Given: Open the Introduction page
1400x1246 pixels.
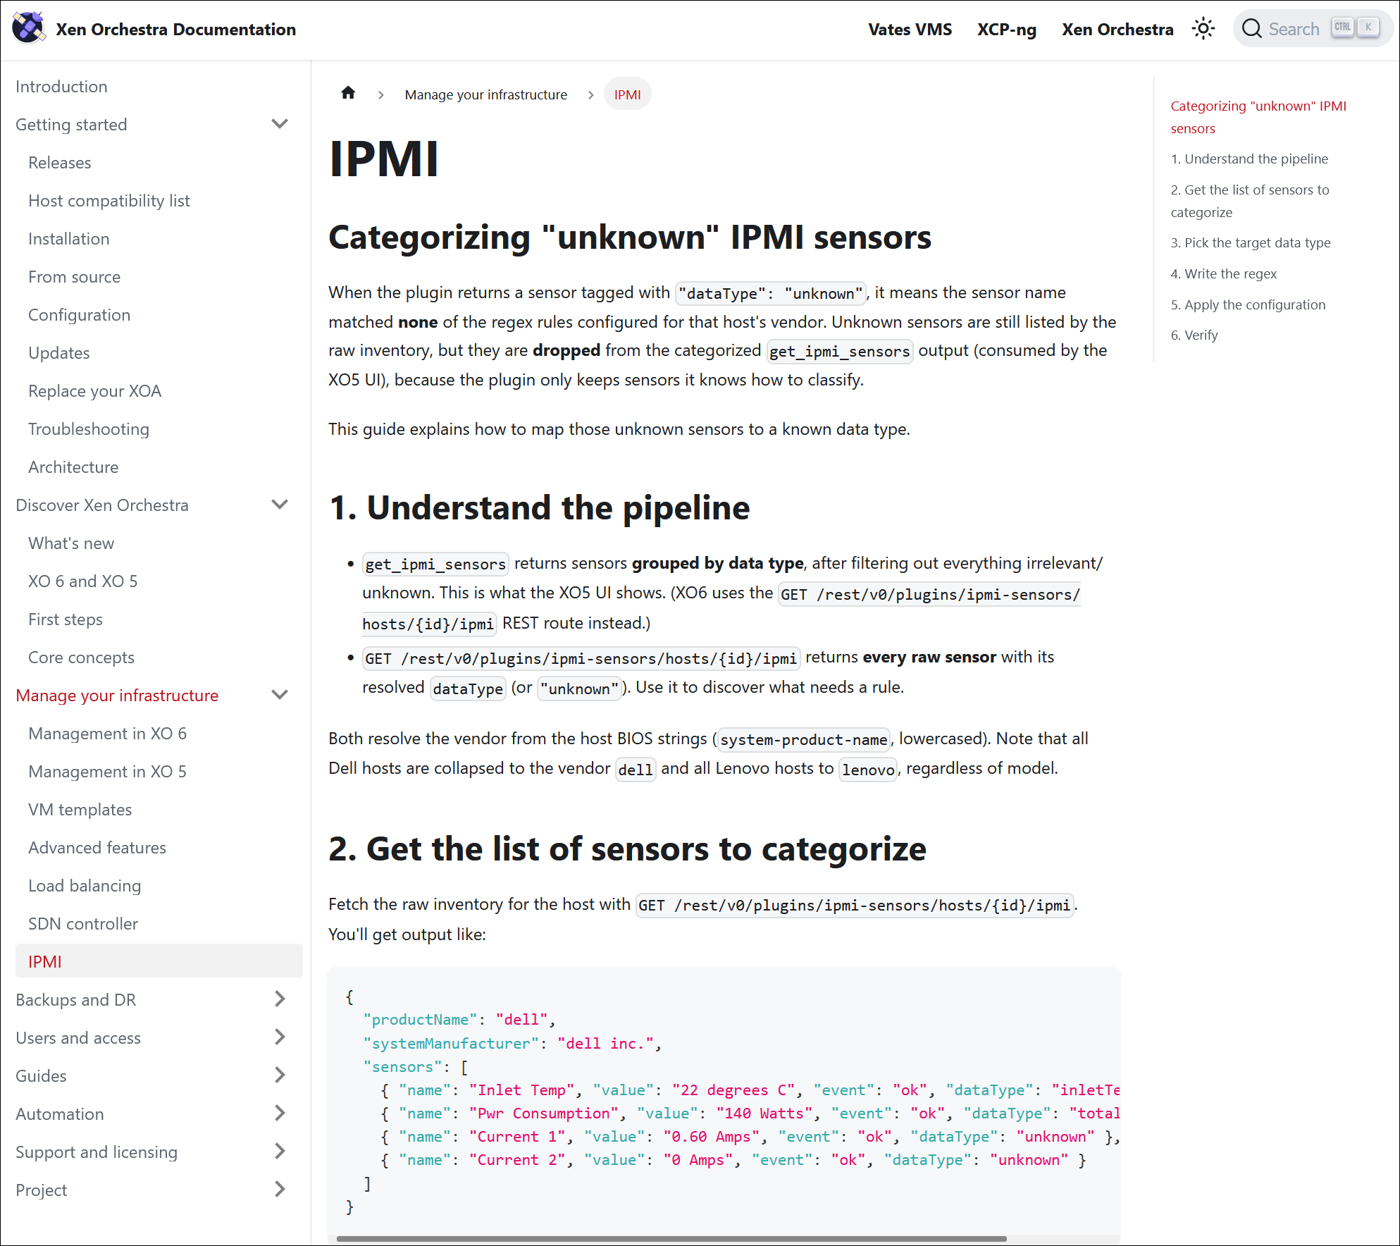Looking at the screenshot, I should (x=61, y=87).
